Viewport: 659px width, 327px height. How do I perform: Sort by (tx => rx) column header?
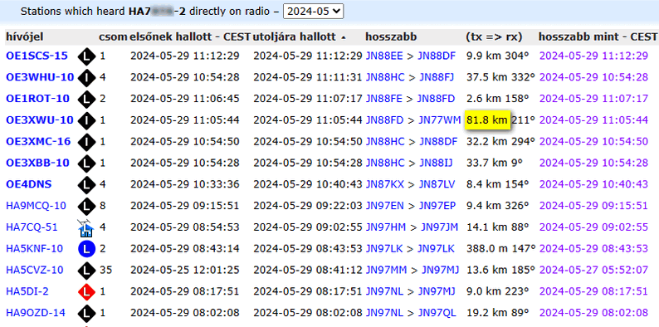[494, 37]
